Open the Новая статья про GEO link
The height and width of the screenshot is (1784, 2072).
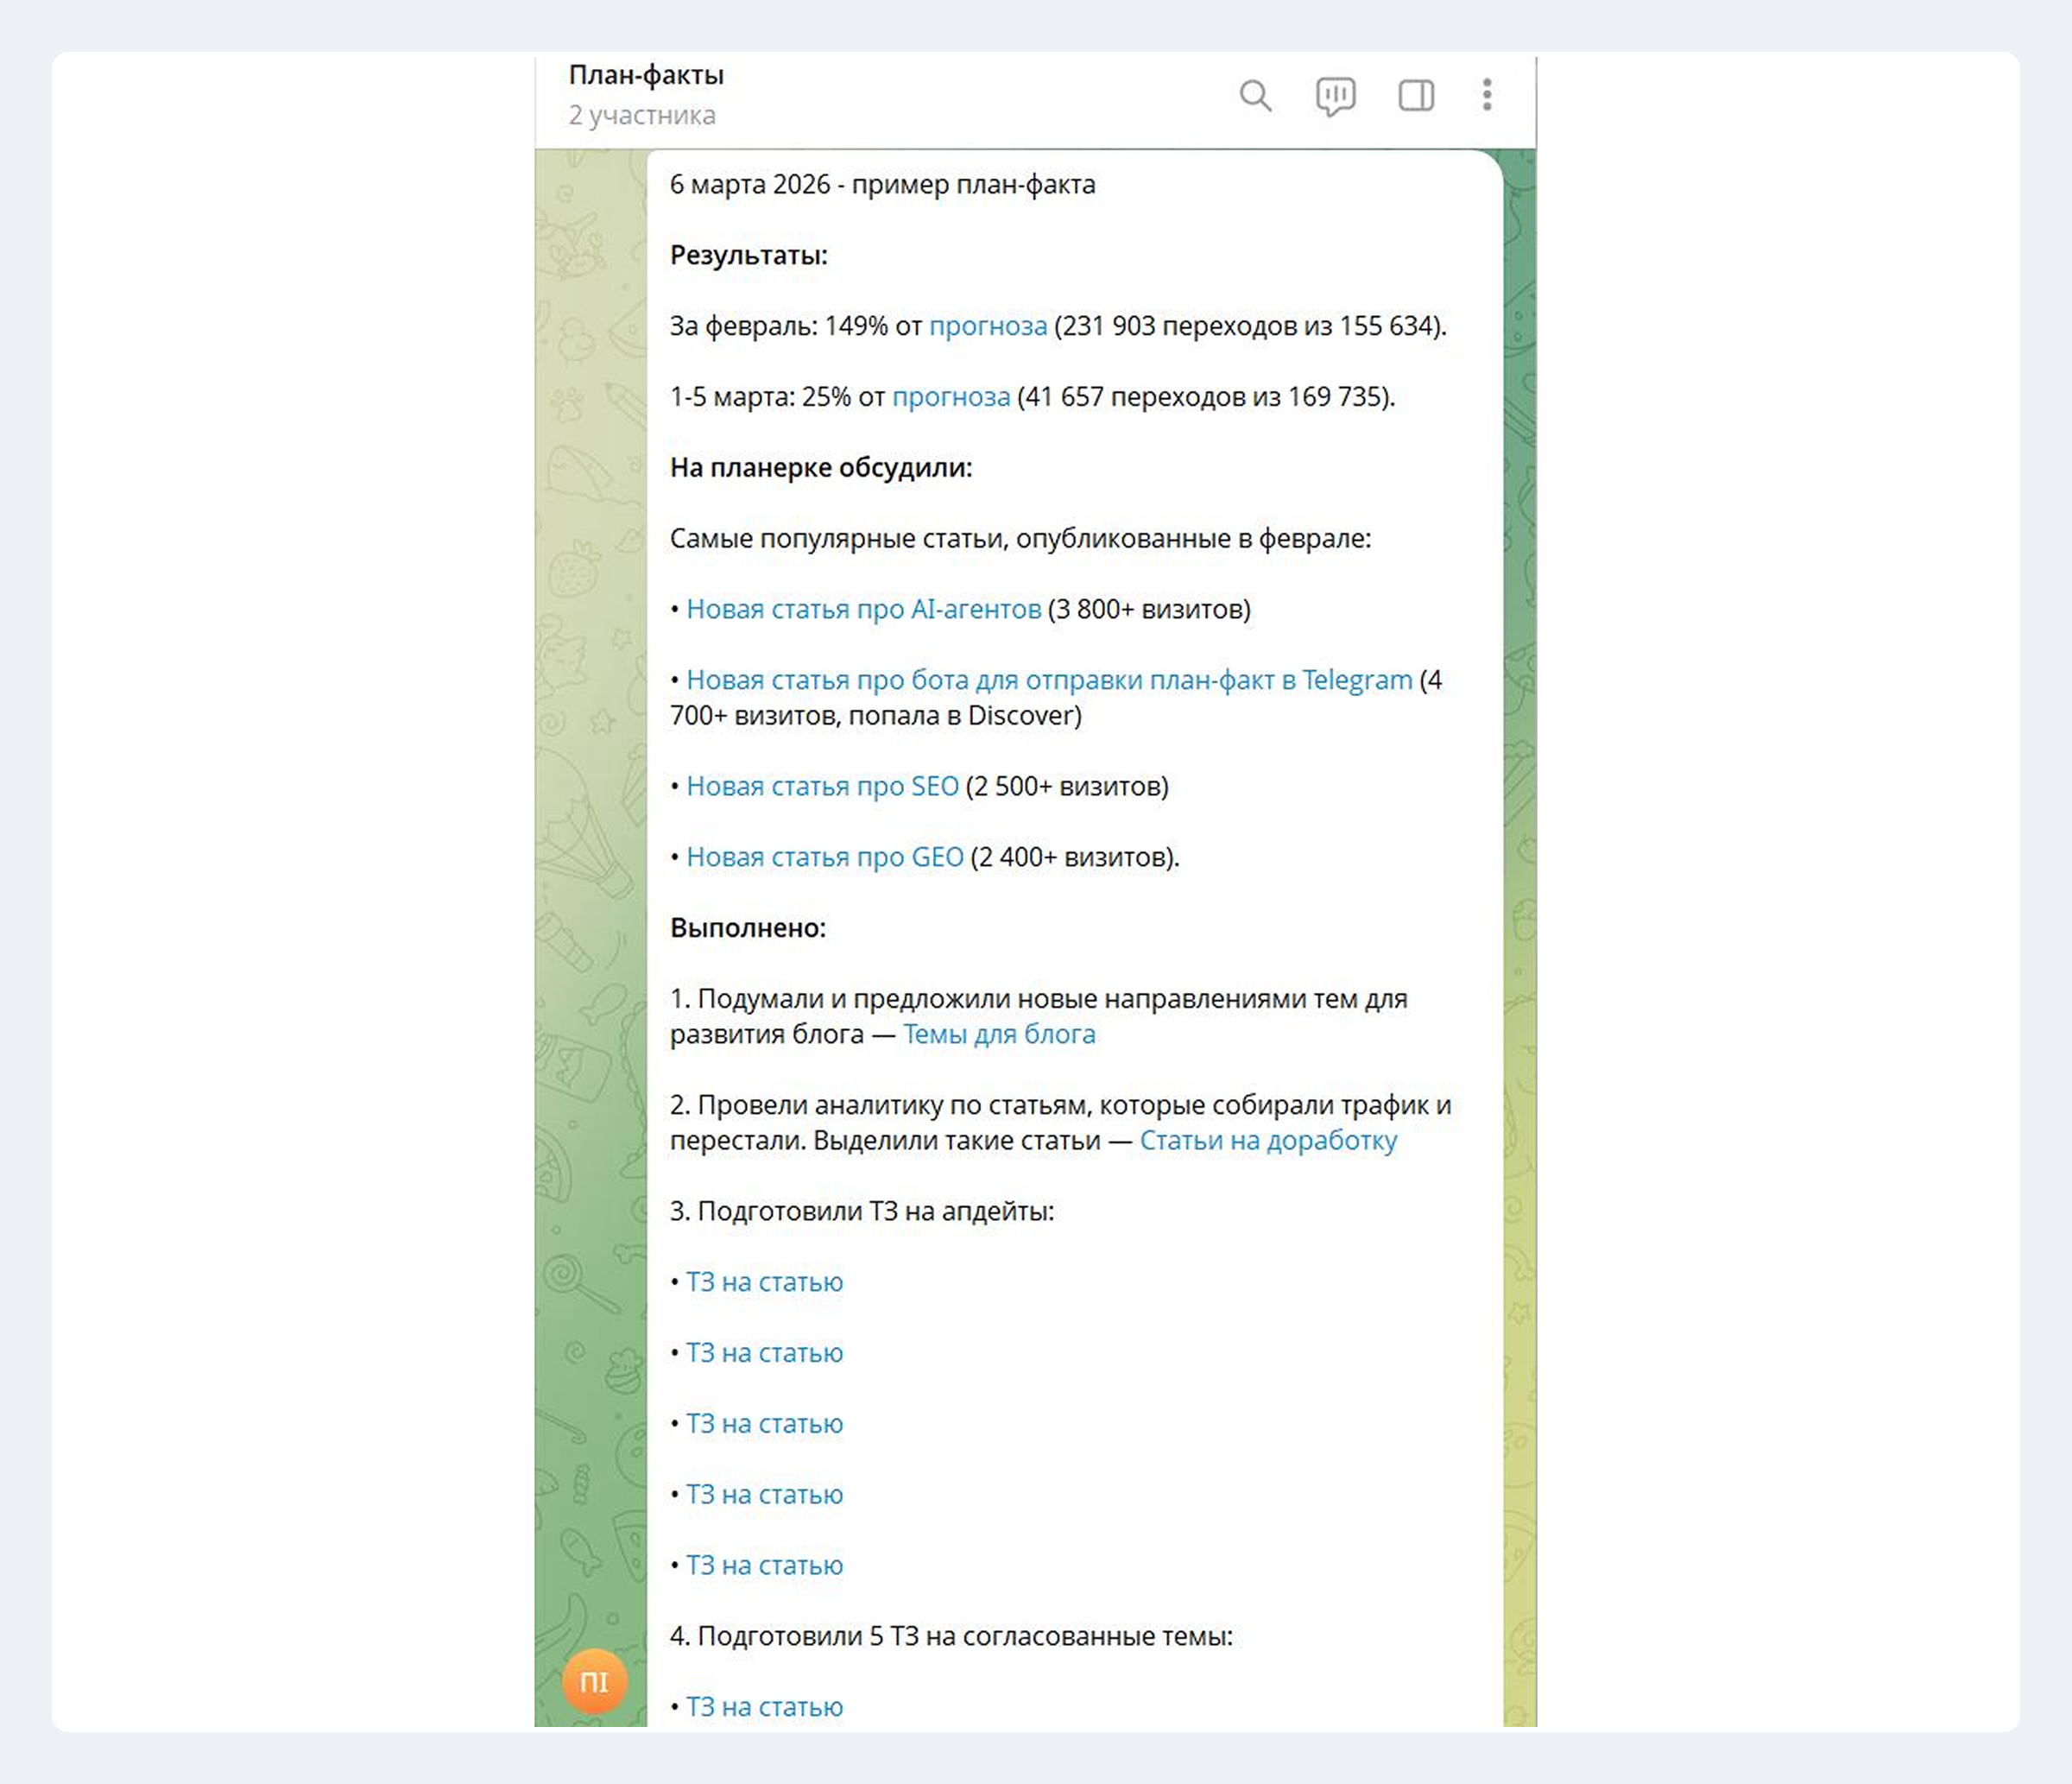(824, 857)
